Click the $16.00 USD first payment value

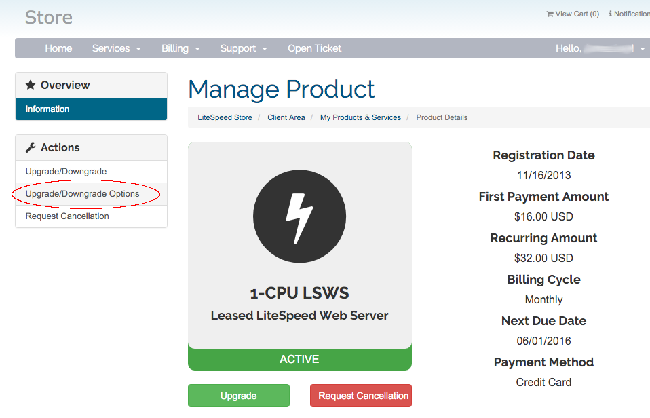(x=544, y=217)
